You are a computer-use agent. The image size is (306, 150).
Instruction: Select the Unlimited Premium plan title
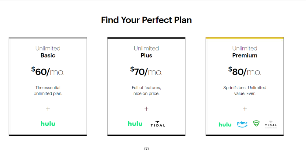pos(245,52)
